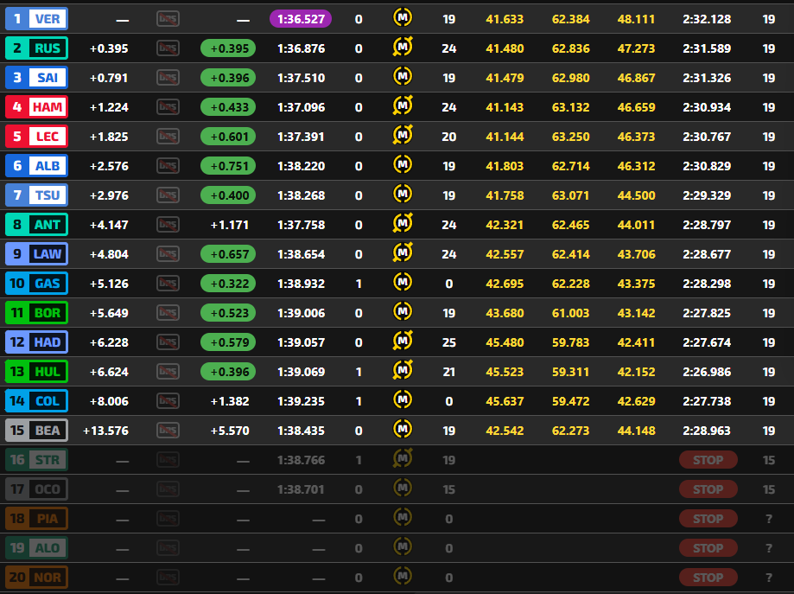Viewport: 794px width, 594px height.
Task: Click the dimmed tyre icon in STR row
Action: pyautogui.click(x=403, y=459)
